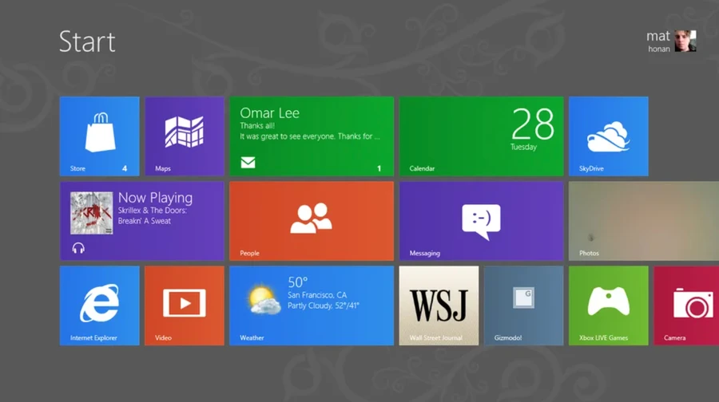Click the user profile picture
This screenshot has height=402, width=719.
click(x=685, y=41)
